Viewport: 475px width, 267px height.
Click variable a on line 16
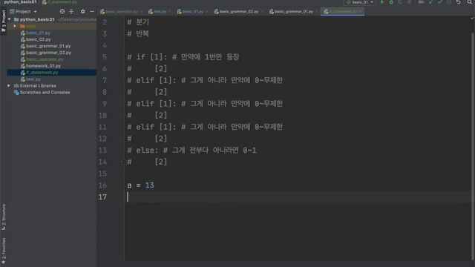coord(129,185)
